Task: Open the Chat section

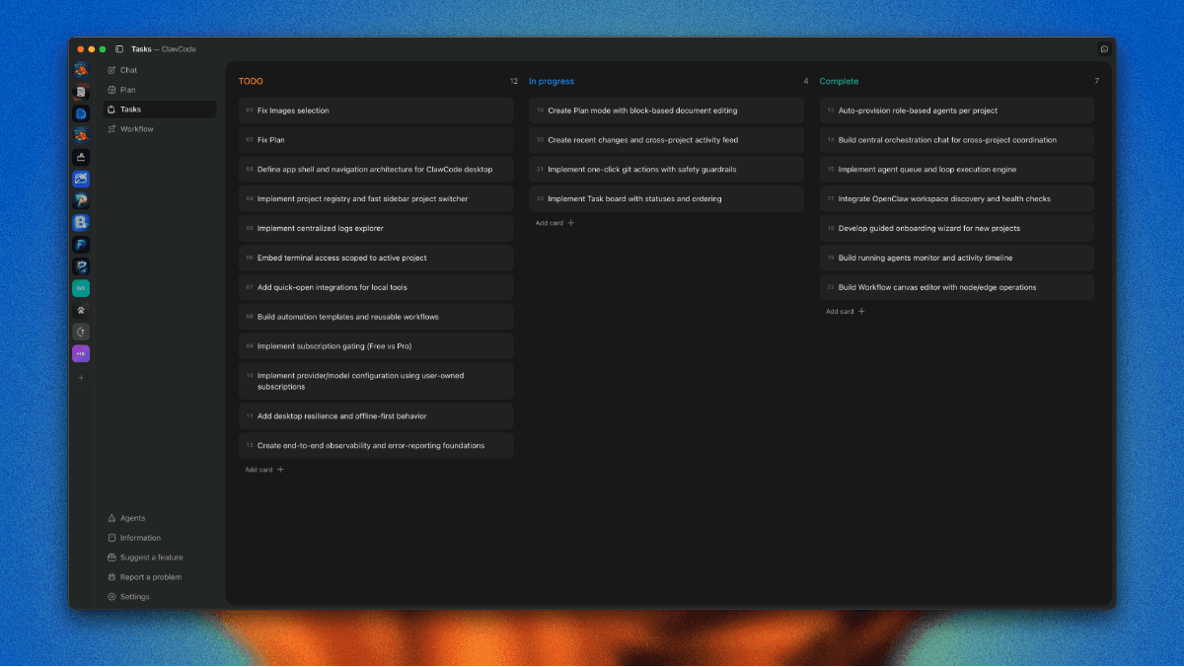Action: coord(128,70)
